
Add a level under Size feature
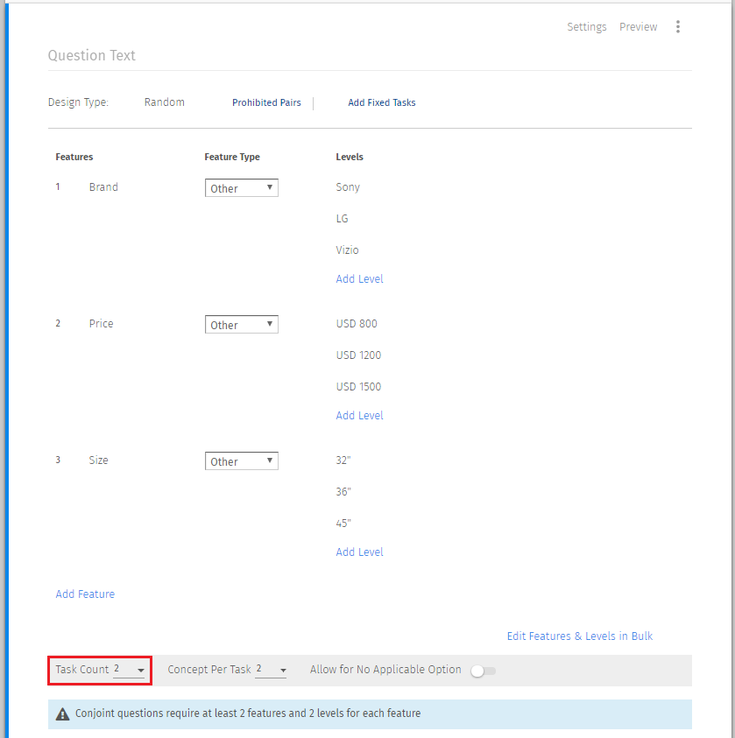(x=359, y=552)
